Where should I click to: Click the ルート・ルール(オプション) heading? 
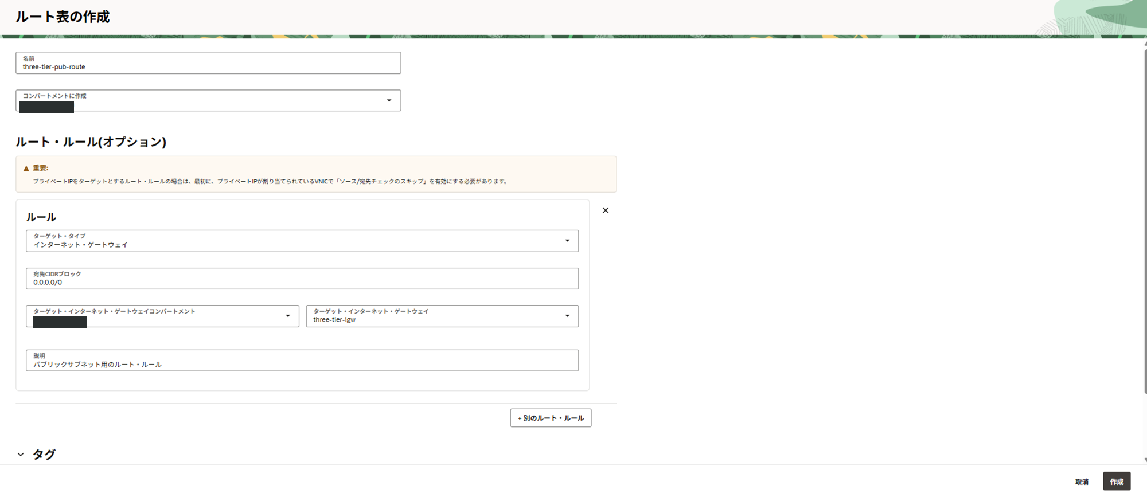point(91,142)
